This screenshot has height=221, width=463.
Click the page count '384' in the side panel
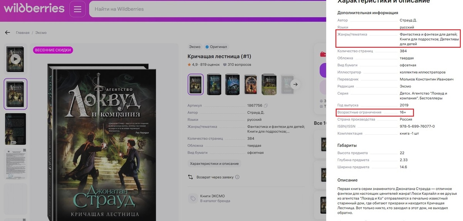[403, 51]
